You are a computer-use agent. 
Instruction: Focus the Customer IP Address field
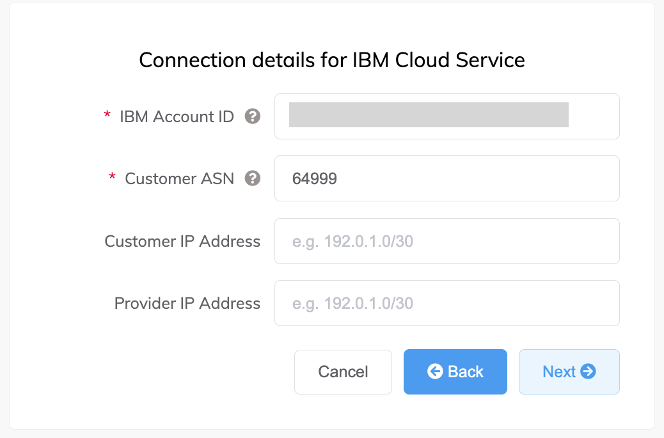coord(447,241)
